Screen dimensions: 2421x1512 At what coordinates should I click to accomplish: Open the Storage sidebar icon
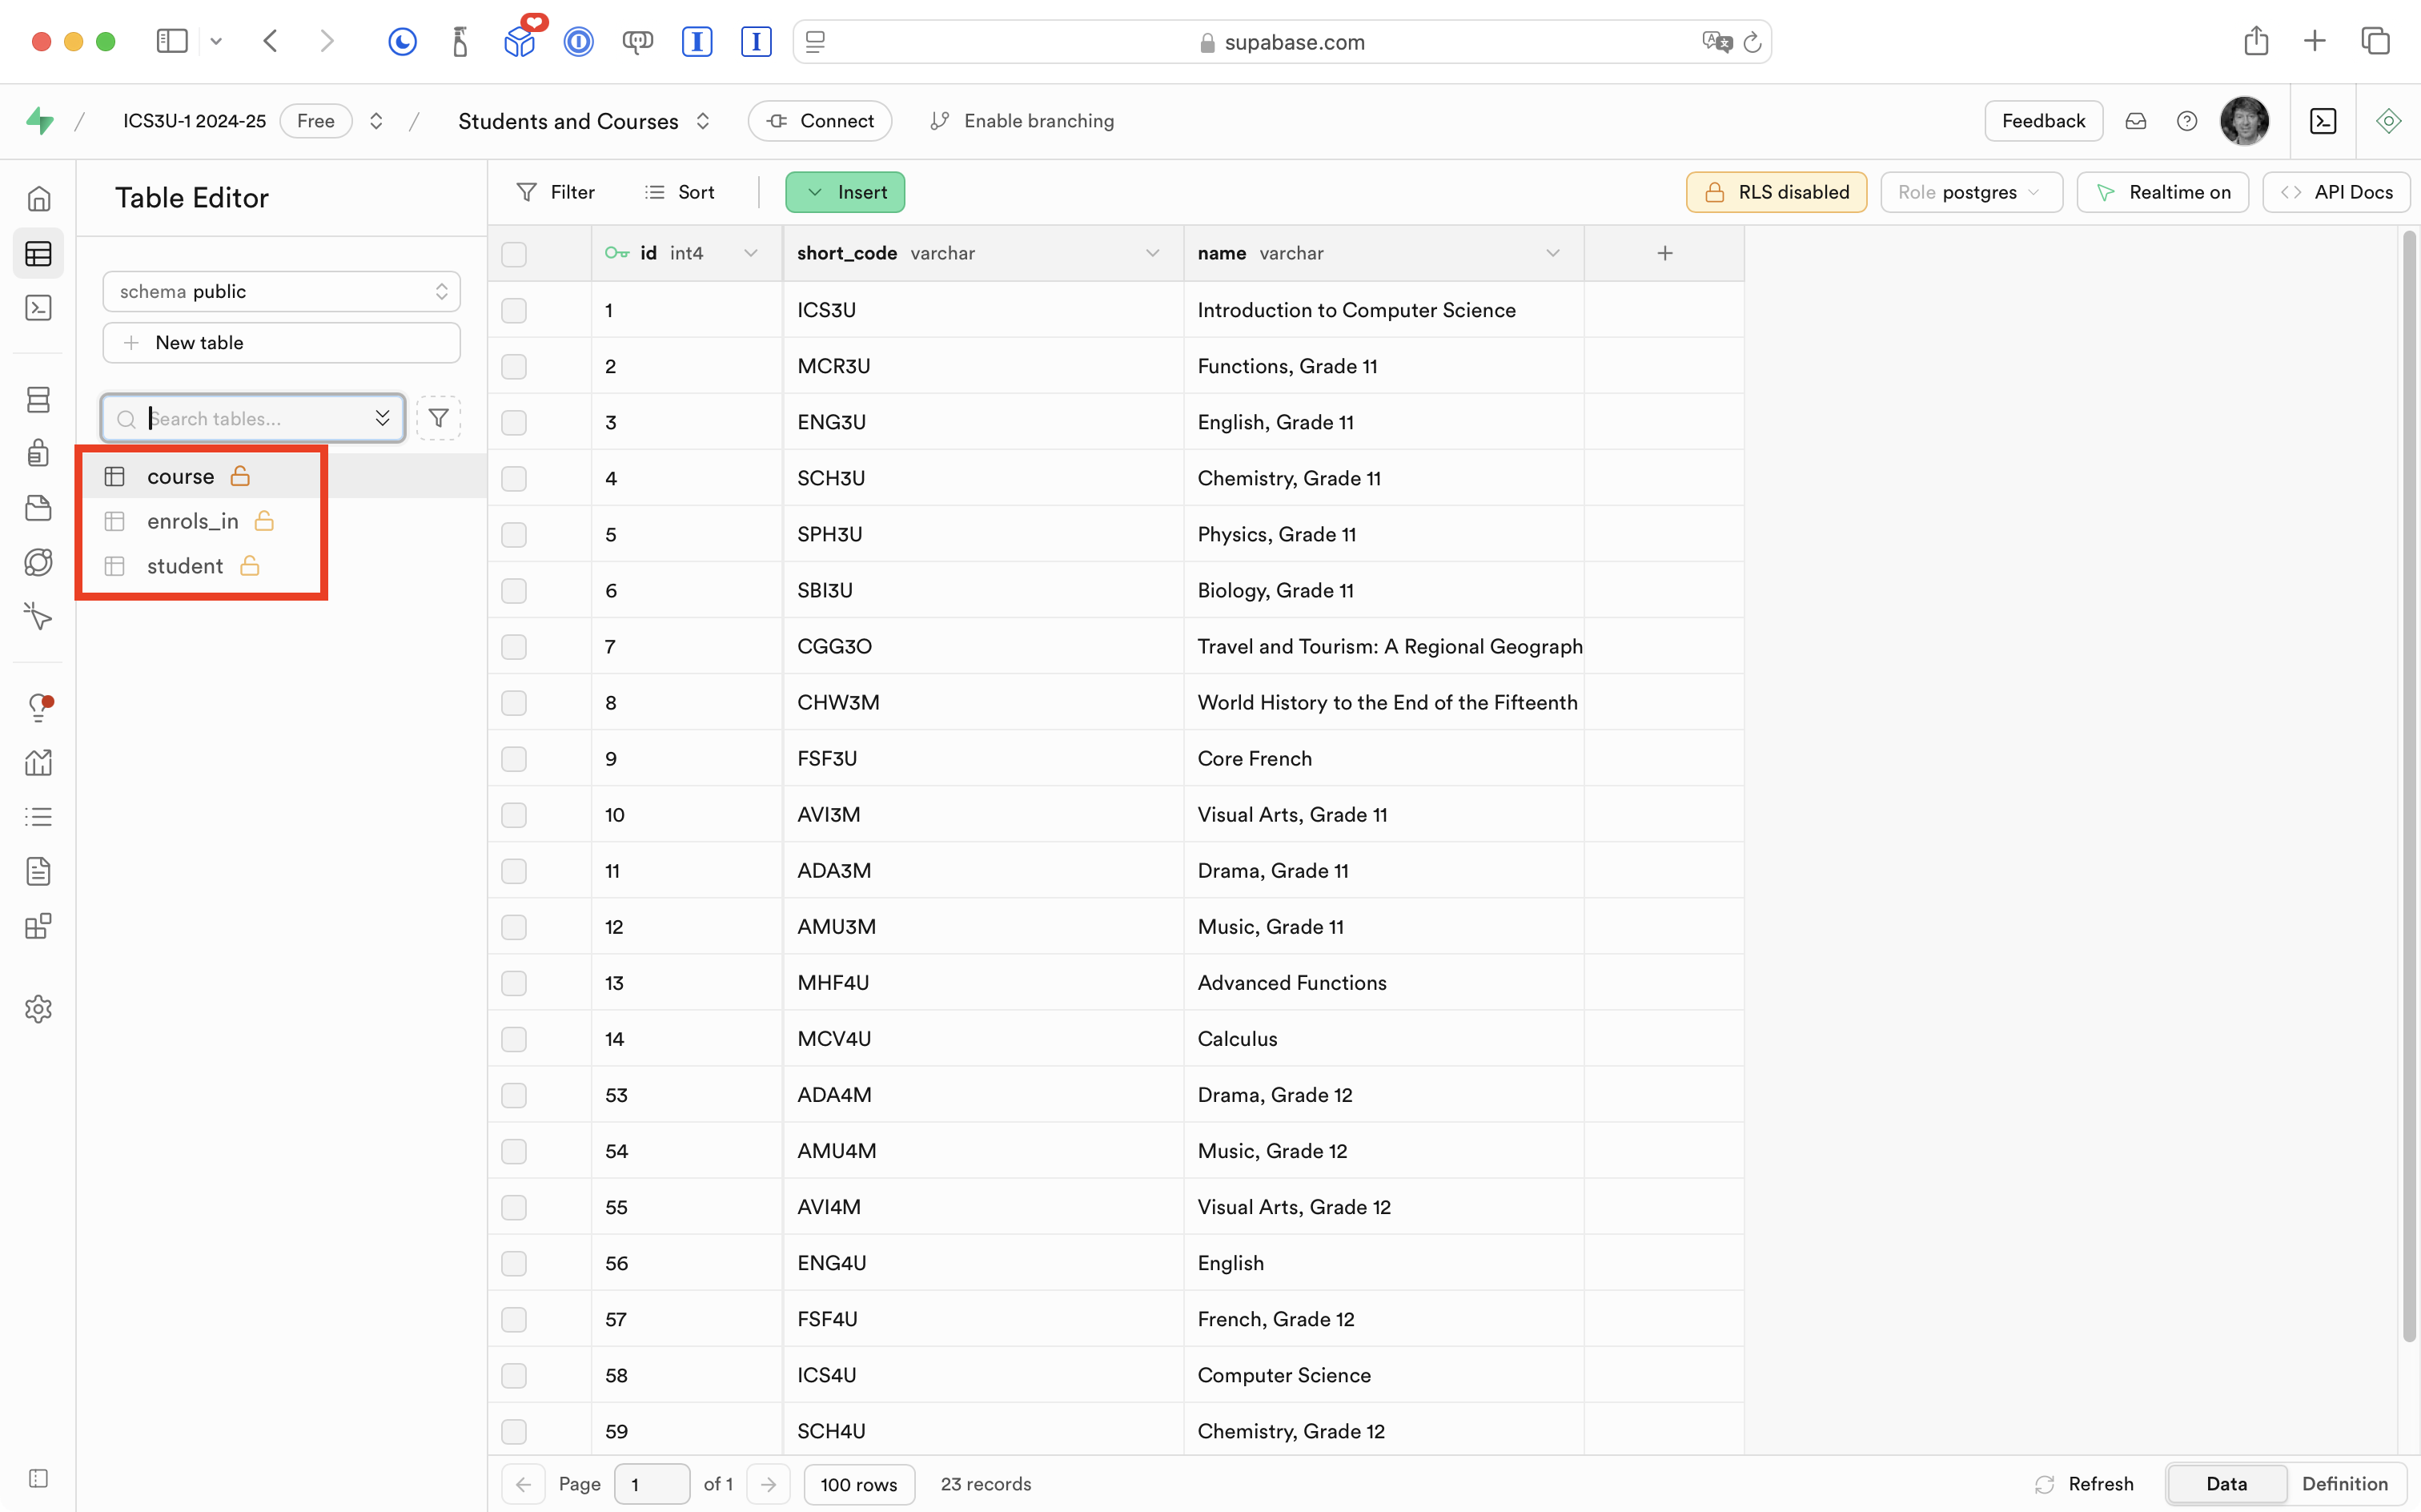(x=38, y=508)
